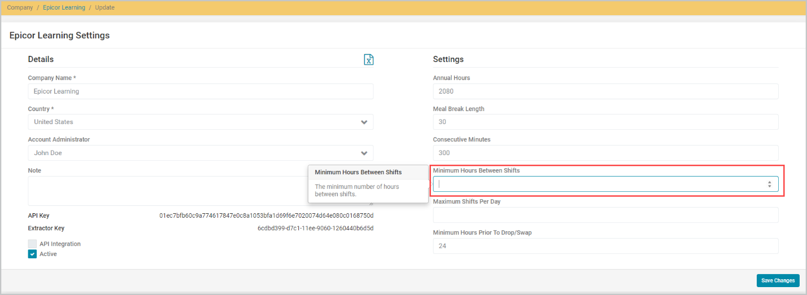The height and width of the screenshot is (295, 807).
Task: Click the Excel export icon
Action: click(x=369, y=59)
